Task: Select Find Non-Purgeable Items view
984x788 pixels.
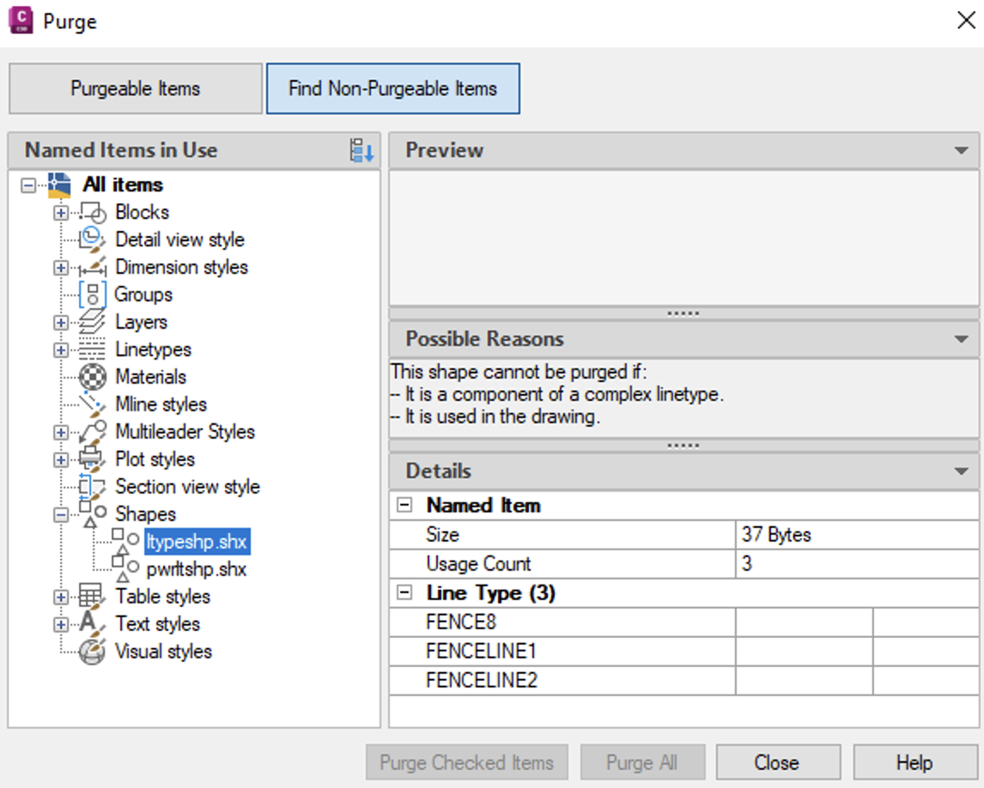Action: click(x=392, y=88)
